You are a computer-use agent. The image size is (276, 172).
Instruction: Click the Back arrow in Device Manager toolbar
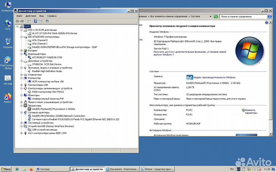(x=18, y=21)
